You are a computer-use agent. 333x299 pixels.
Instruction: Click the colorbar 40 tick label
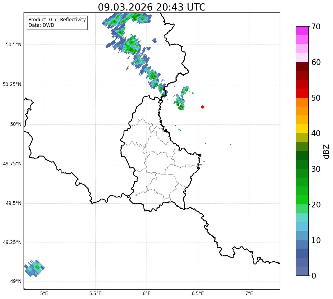(316, 133)
